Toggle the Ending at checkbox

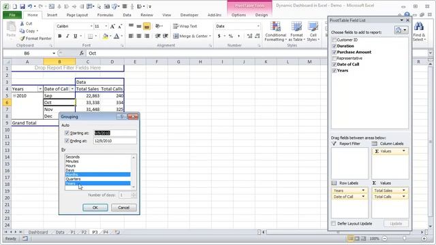pyautogui.click(x=67, y=141)
